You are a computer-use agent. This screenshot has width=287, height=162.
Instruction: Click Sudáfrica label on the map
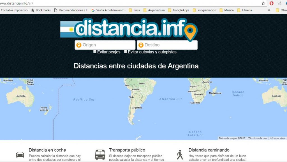pos(195,103)
